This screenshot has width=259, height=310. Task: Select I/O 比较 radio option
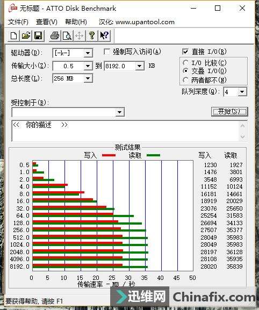pos(185,63)
